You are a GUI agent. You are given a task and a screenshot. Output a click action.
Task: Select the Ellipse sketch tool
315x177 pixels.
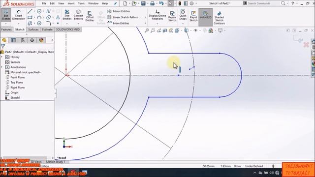point(48,17)
